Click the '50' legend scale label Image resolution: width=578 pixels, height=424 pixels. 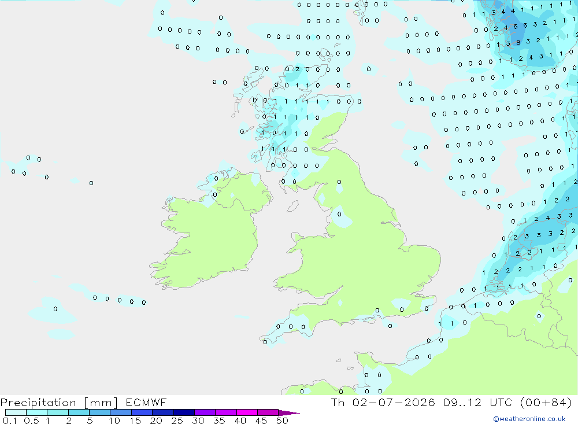pos(282,421)
